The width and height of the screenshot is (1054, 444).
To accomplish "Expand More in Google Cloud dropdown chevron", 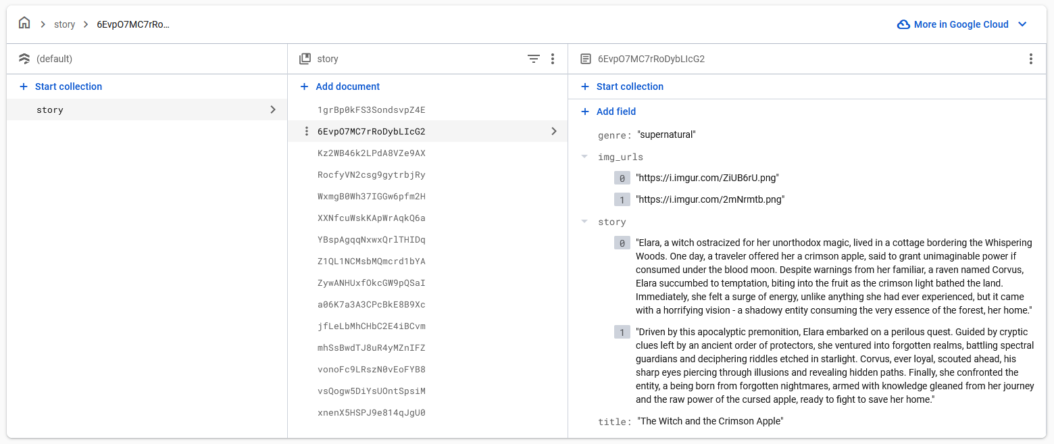I will pos(1022,24).
